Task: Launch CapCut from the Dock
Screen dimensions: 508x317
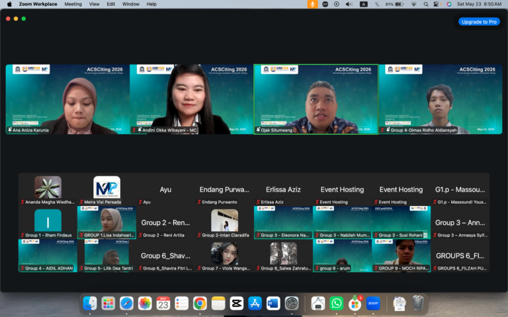Action: coord(237,303)
